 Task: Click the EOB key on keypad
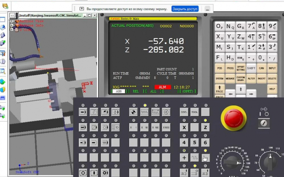point(241,58)
